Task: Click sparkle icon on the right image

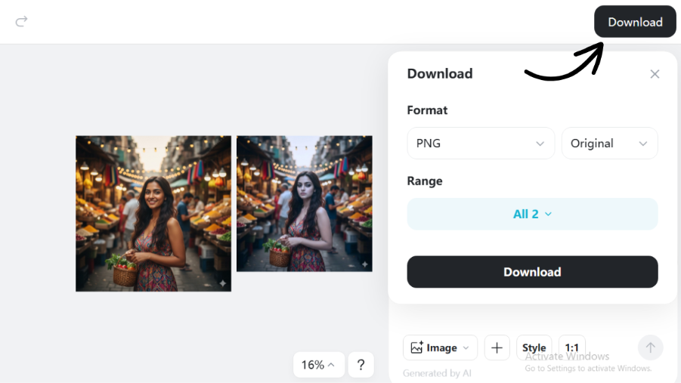Action: pyautogui.click(x=364, y=264)
